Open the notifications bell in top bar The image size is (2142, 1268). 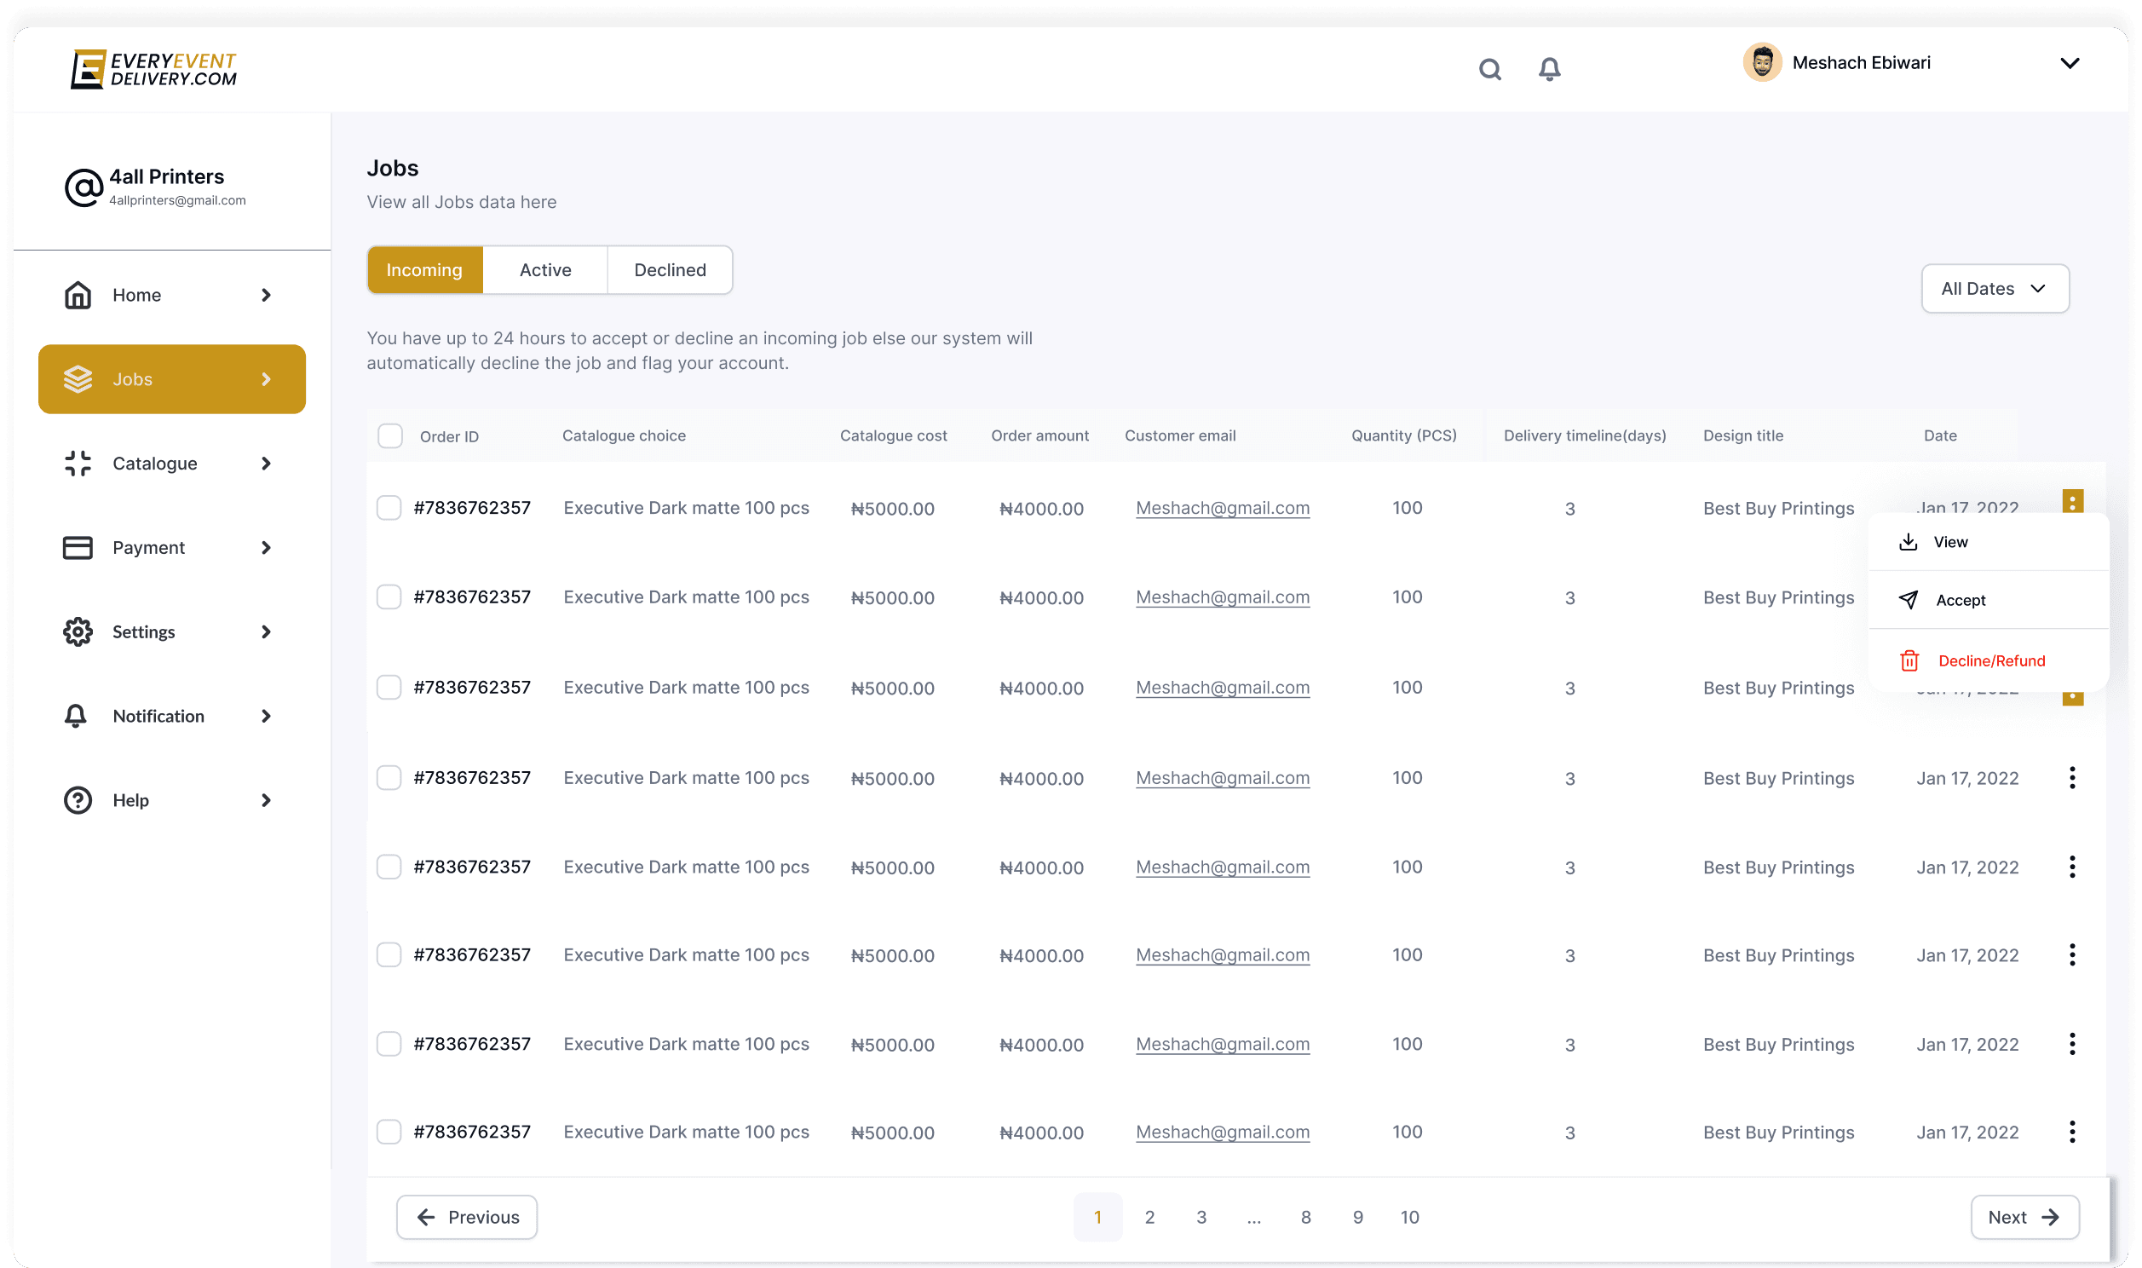pos(1548,69)
